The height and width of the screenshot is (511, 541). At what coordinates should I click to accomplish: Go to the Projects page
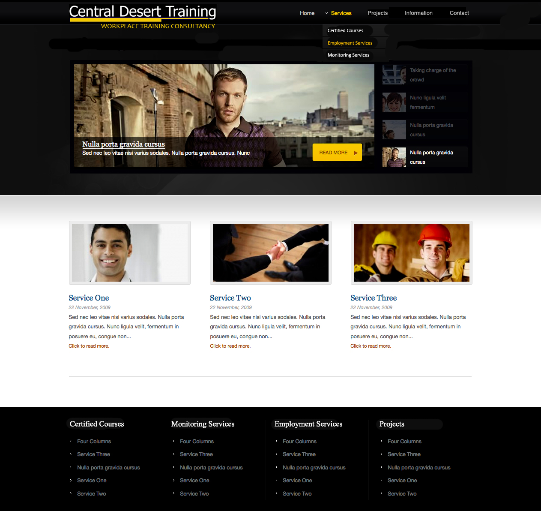pos(377,13)
